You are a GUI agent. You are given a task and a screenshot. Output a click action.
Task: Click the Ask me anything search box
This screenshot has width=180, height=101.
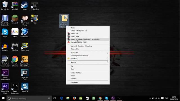click(29, 98)
